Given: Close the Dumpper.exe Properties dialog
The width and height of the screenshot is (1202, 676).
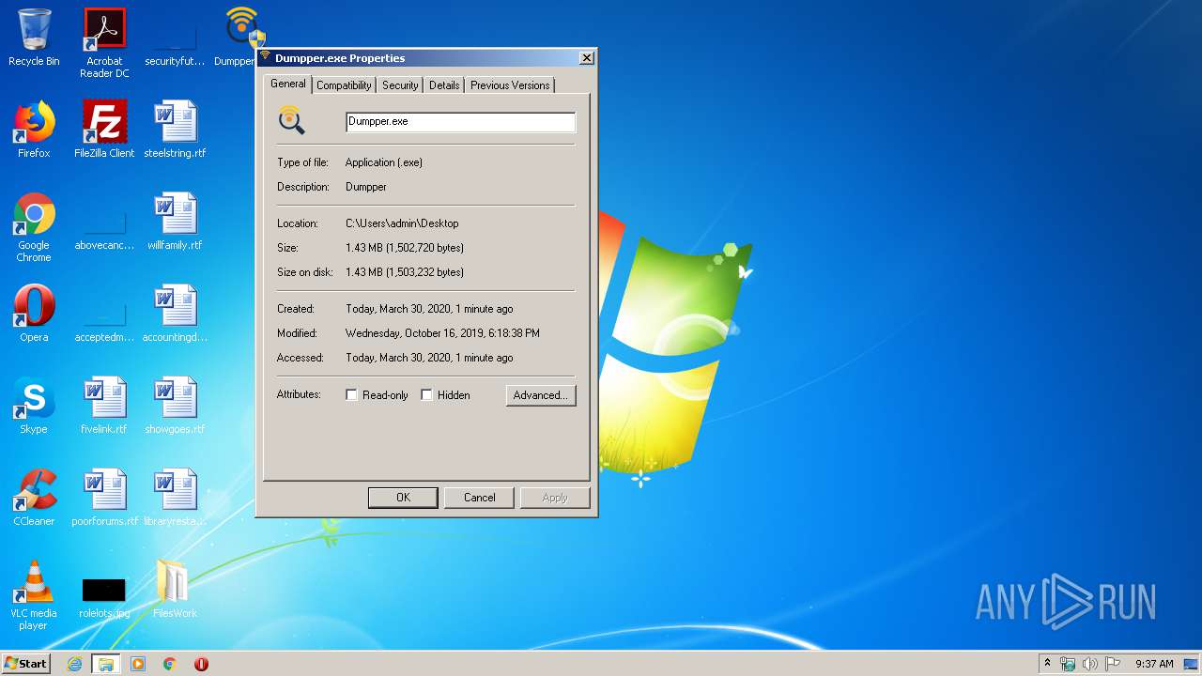Looking at the screenshot, I should tap(587, 58).
